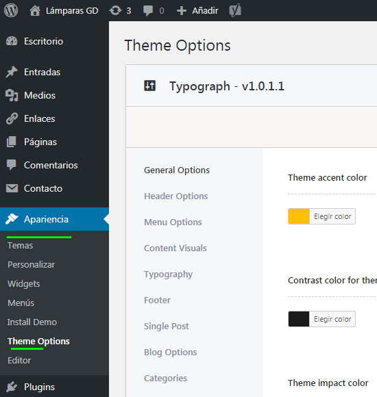
Task: Click the home icon for Lámparas GD
Action: 35,11
